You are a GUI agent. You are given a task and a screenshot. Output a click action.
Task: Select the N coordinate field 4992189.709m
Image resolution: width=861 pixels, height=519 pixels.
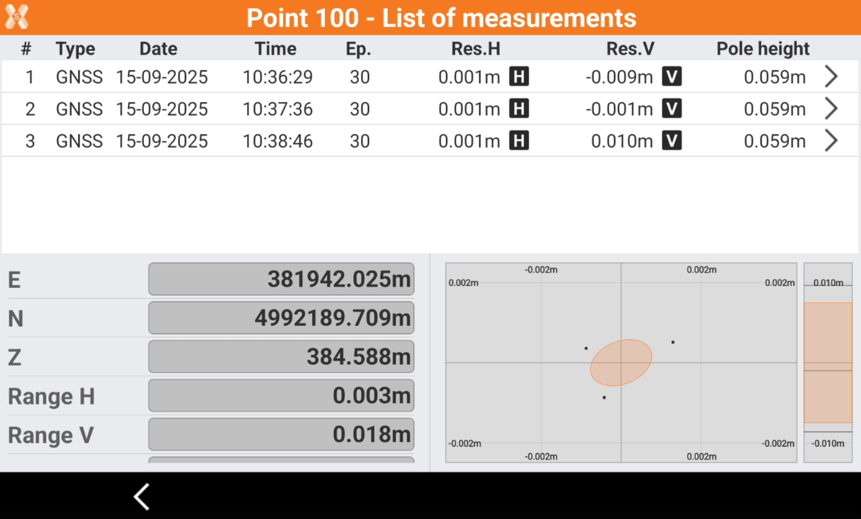coord(281,318)
